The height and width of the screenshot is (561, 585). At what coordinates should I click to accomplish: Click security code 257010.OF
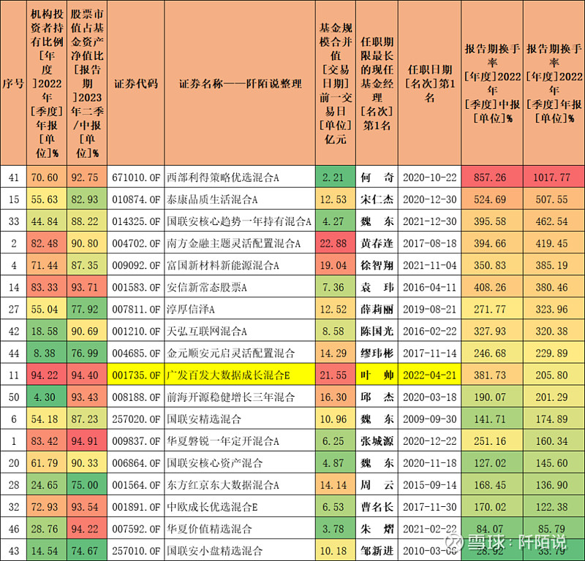tap(136, 552)
